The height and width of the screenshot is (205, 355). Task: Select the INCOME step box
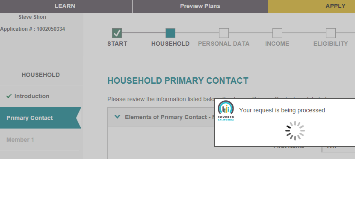pyautogui.click(x=277, y=33)
